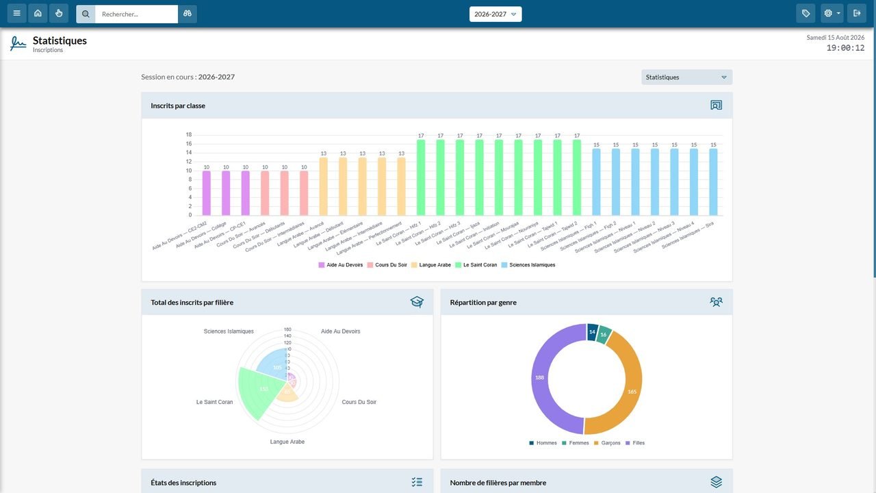This screenshot has width=876, height=493.
Task: Click the "Nombre de filières par membre" heading
Action: tap(498, 483)
